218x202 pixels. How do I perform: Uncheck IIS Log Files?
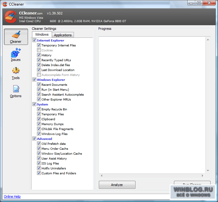39,163
